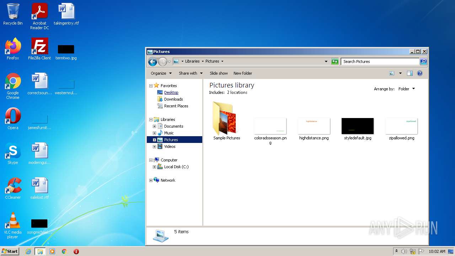The width and height of the screenshot is (455, 256).
Task: Launch Firefox from the desktop
Action: pos(13,49)
